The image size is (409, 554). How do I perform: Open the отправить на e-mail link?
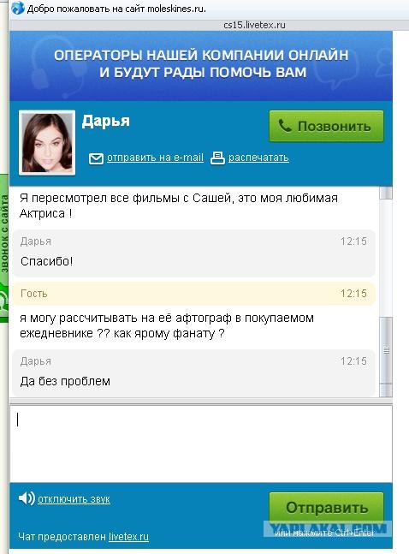[x=155, y=158]
